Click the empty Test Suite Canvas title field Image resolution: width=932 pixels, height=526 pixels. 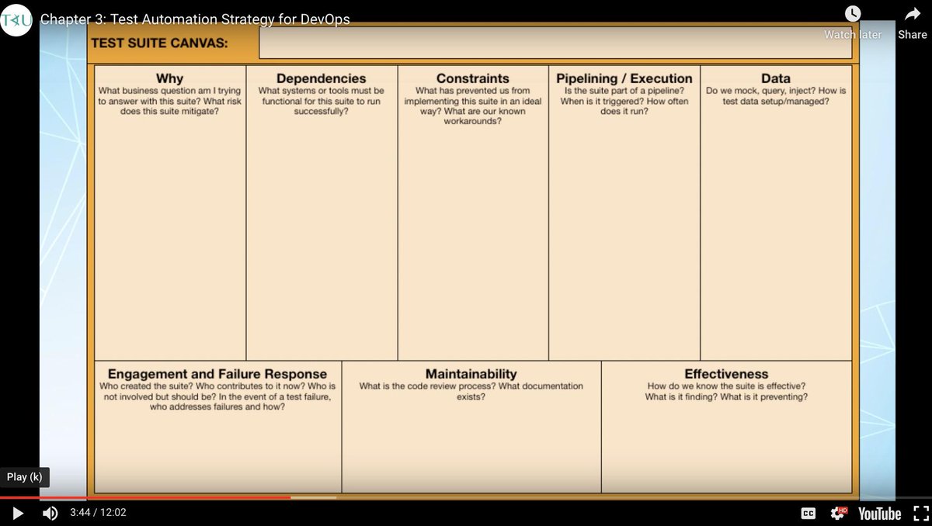click(x=555, y=42)
